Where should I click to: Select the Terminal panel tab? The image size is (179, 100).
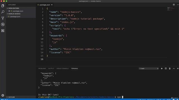75,69
